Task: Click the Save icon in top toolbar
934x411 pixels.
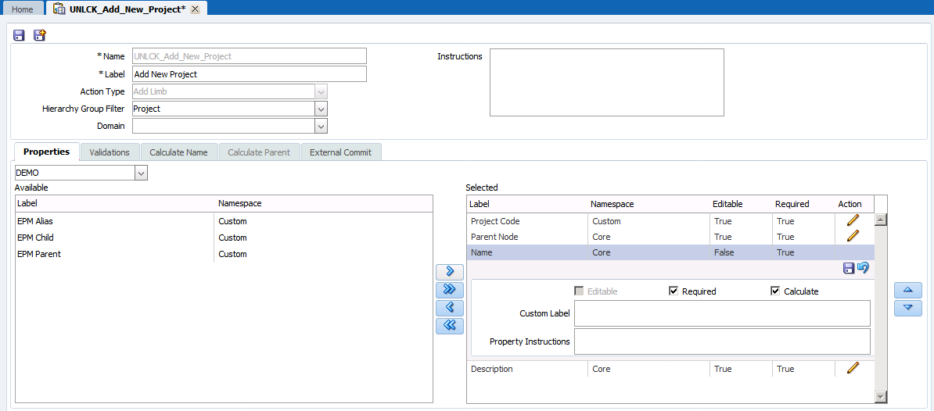Action: coord(19,35)
